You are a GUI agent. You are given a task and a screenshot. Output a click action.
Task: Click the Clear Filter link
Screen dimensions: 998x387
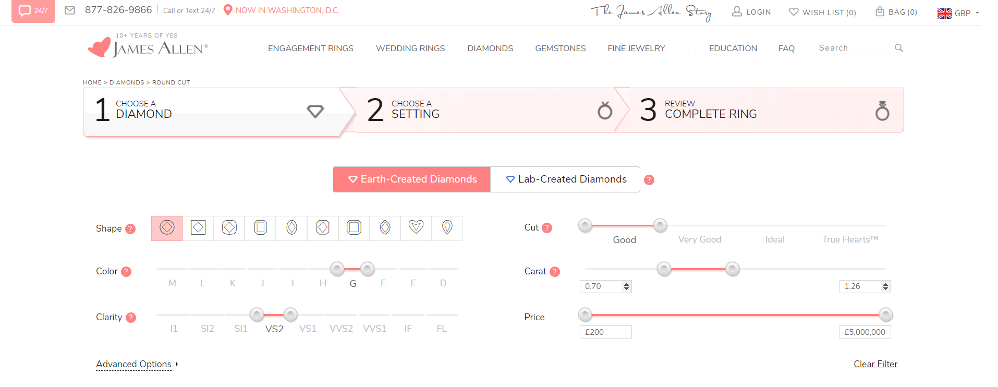(x=875, y=364)
